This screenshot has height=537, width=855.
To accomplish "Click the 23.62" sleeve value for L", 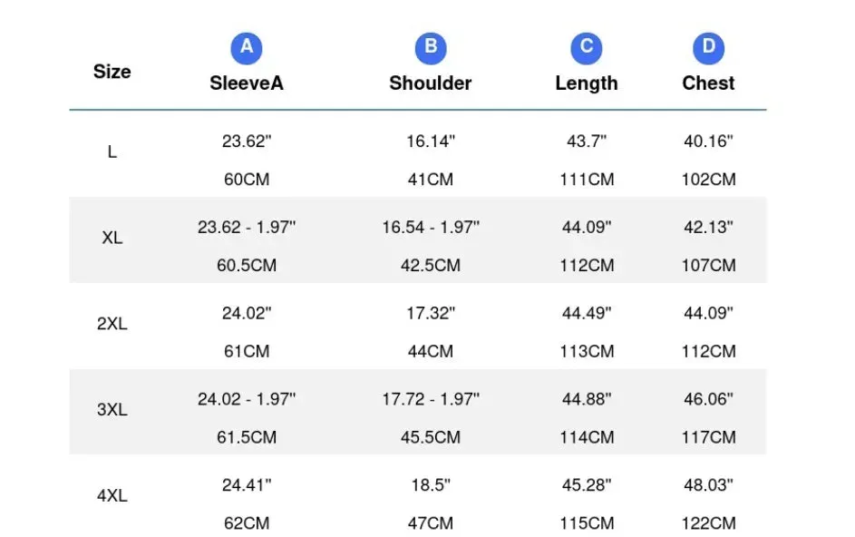I will coord(247,142).
